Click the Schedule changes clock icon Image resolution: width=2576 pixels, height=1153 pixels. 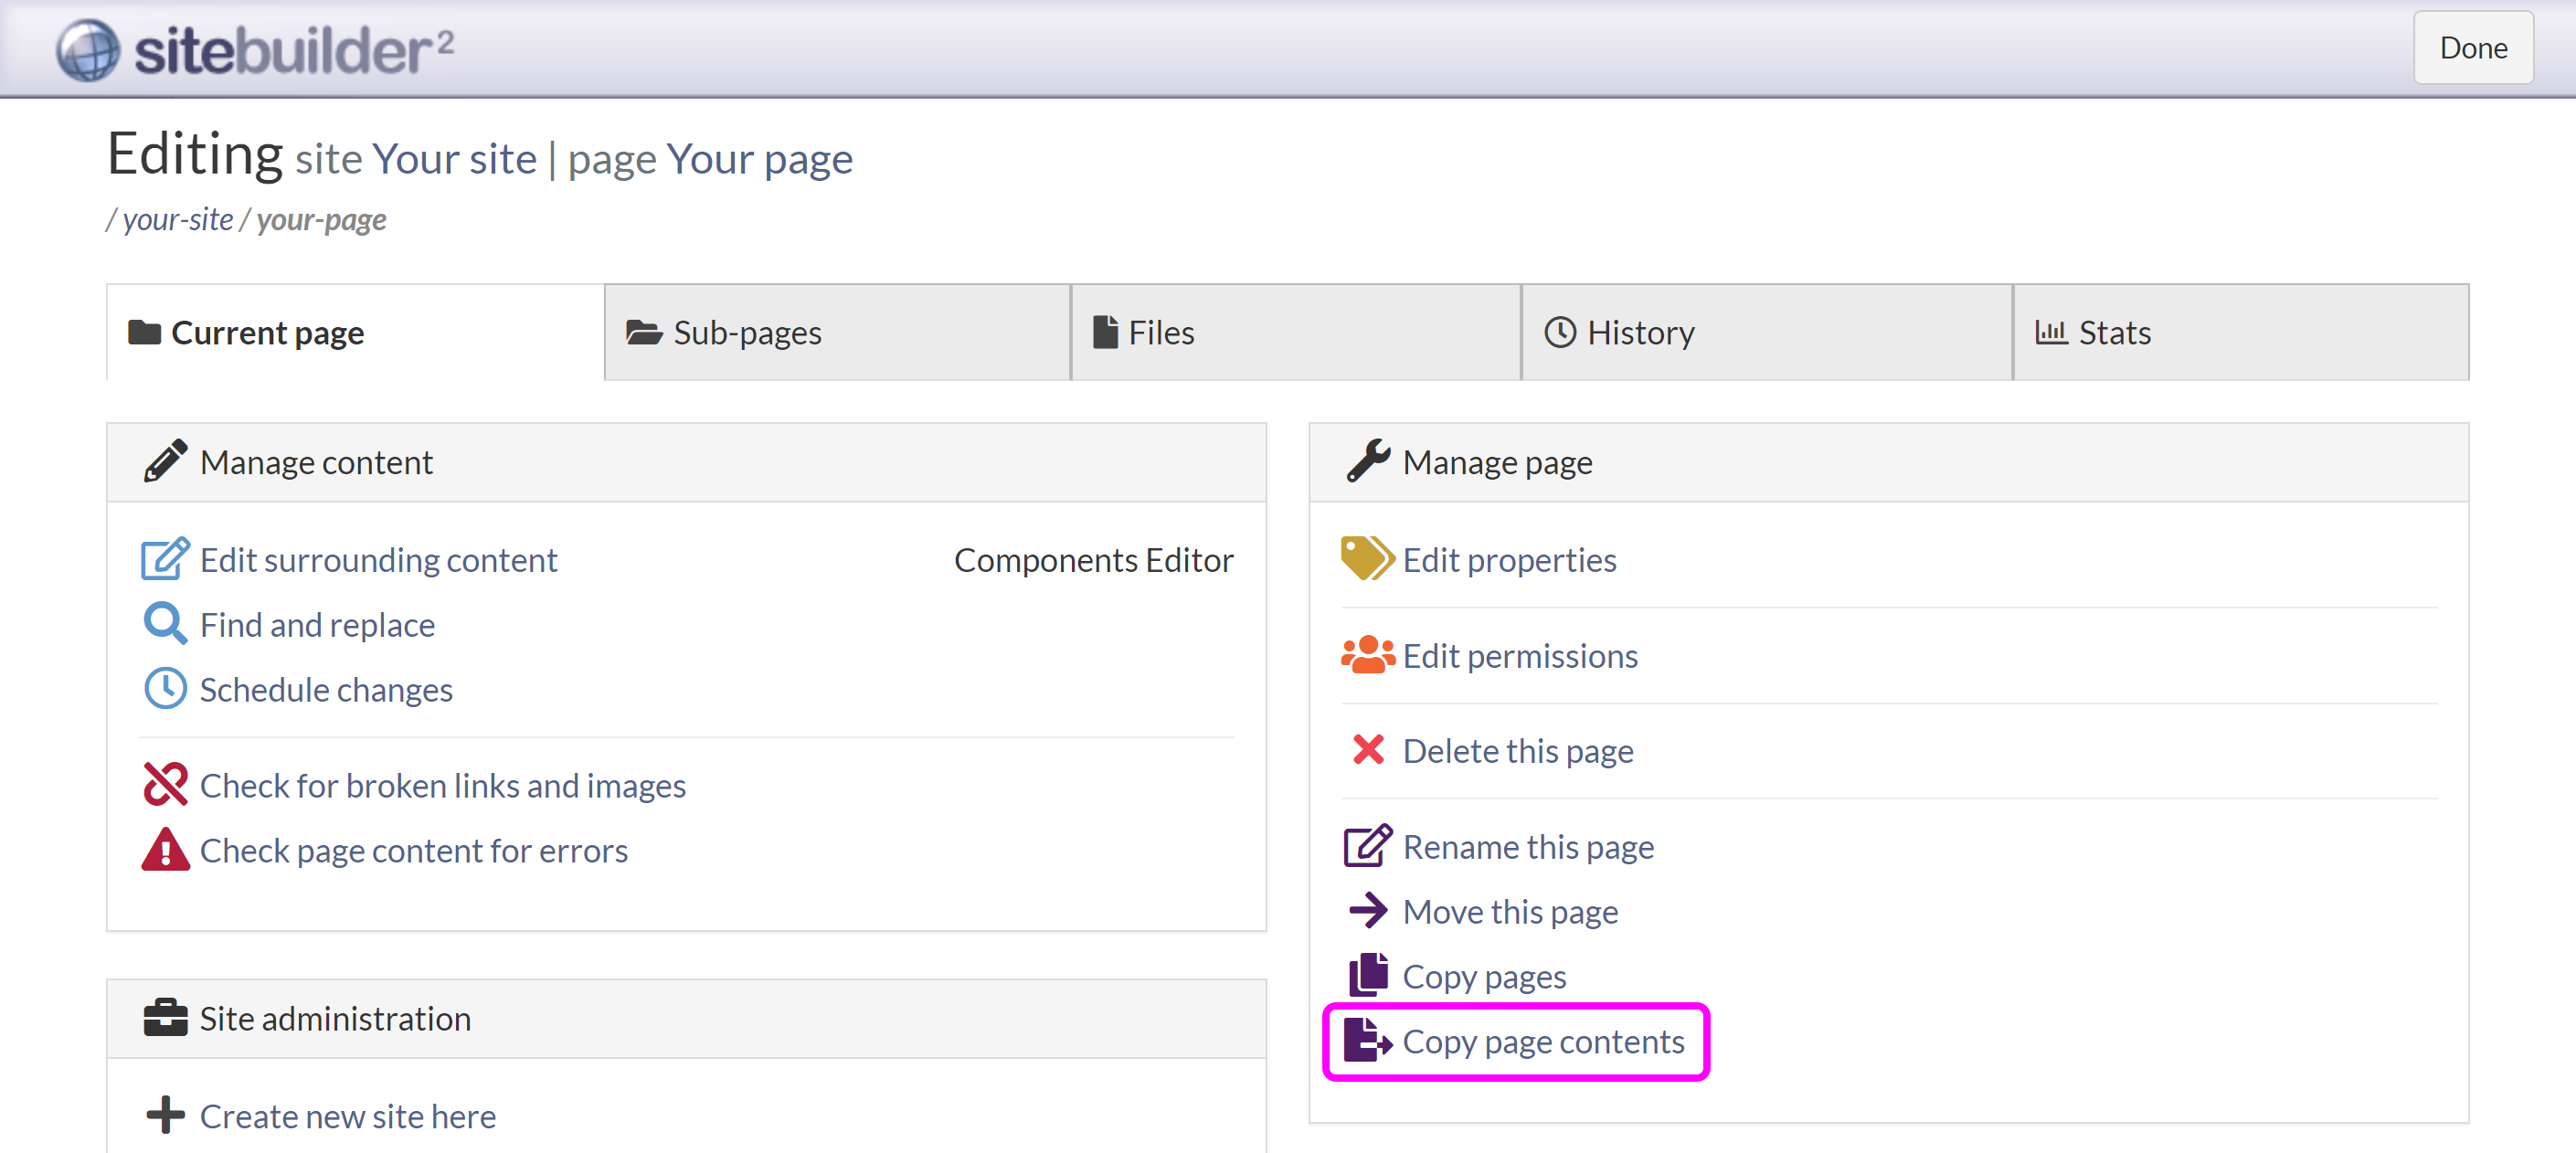[x=164, y=689]
